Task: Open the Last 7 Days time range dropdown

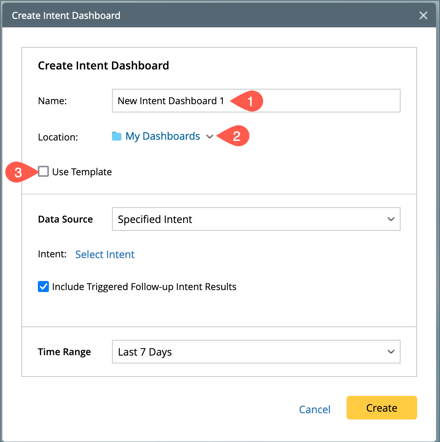Action: click(256, 352)
